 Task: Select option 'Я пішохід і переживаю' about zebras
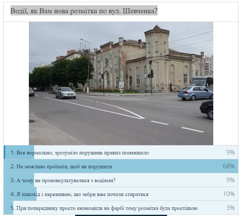coord(121,194)
